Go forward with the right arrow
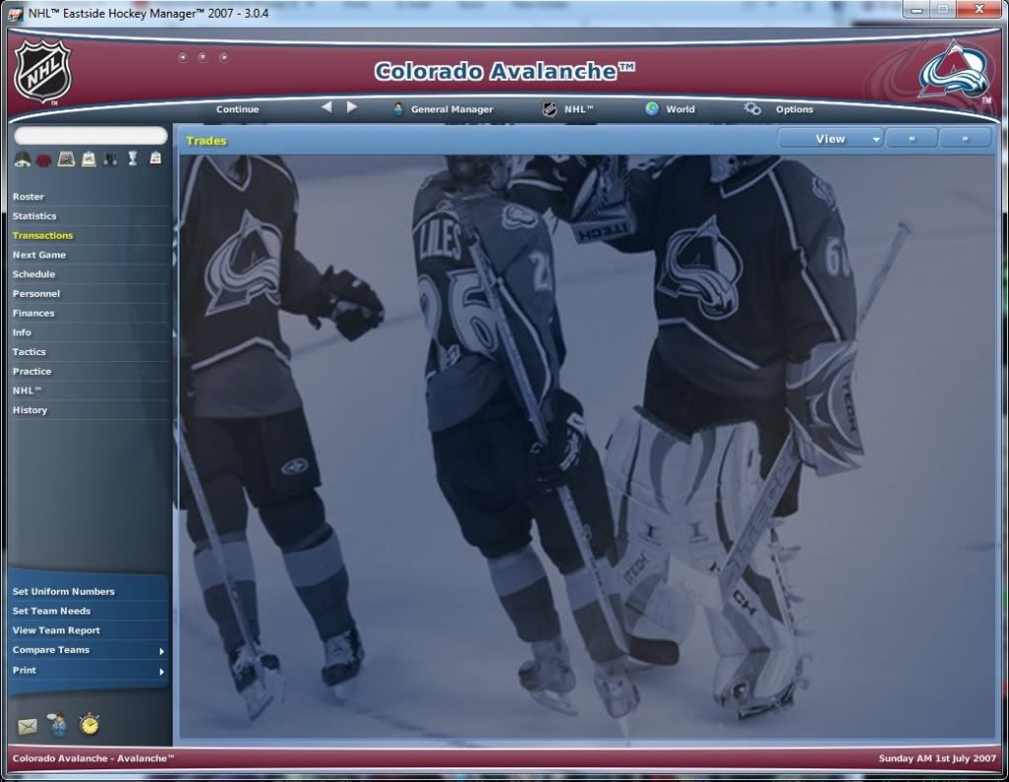1009x782 pixels. click(351, 107)
